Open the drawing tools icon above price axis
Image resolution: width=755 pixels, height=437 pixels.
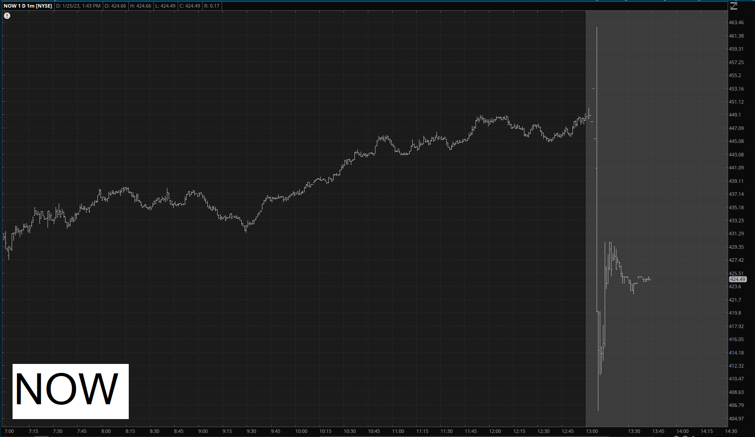[734, 6]
